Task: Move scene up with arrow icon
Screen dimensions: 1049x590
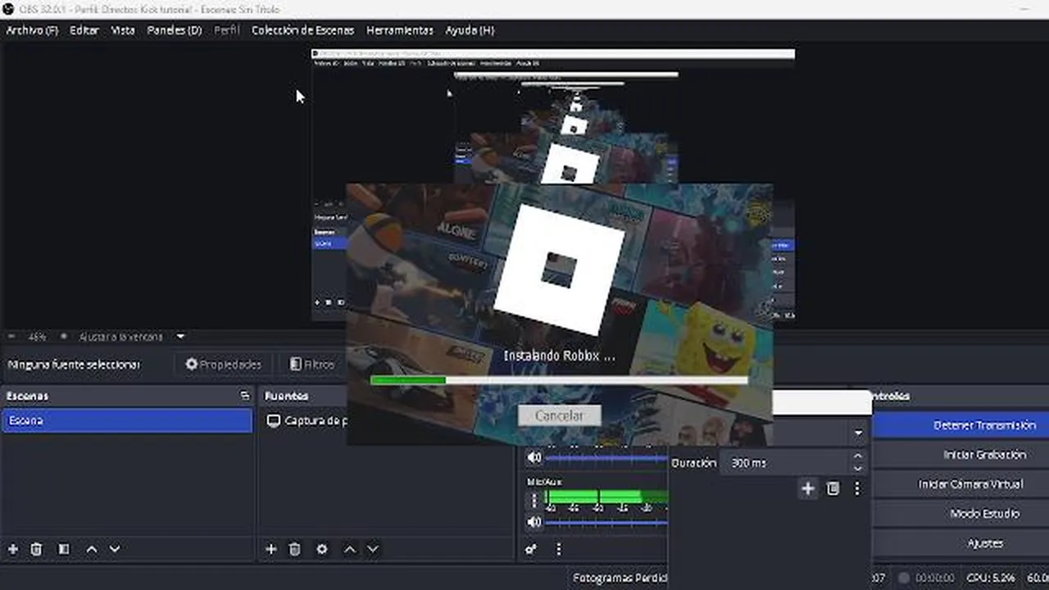Action: [x=92, y=549]
